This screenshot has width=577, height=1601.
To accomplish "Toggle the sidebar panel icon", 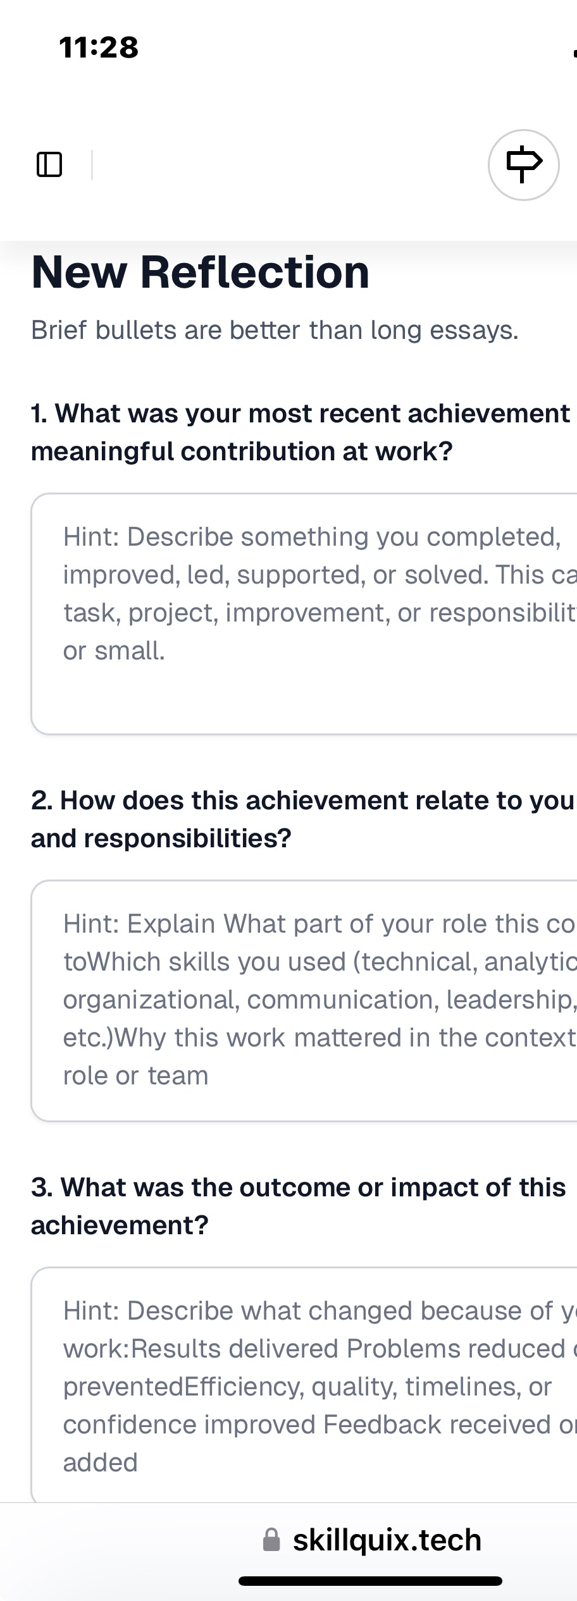I will tap(49, 164).
